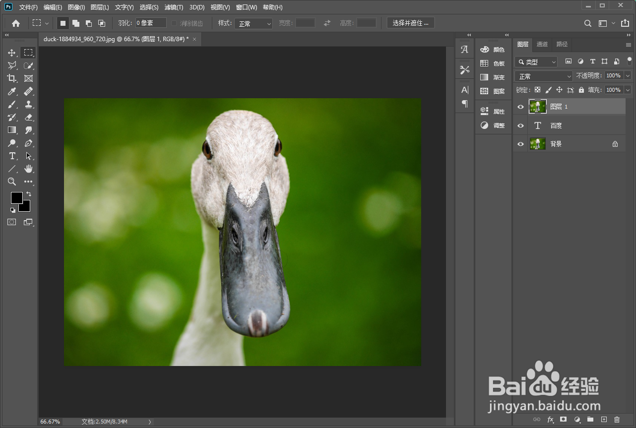The height and width of the screenshot is (428, 636).
Task: Open the 图像(I) menu
Action: coord(76,7)
